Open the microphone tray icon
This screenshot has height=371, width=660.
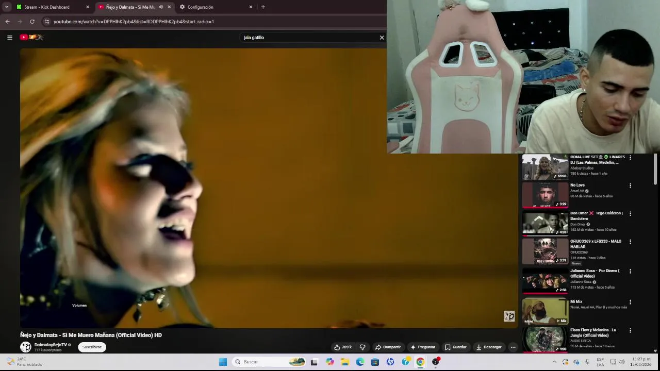pyautogui.click(x=587, y=362)
